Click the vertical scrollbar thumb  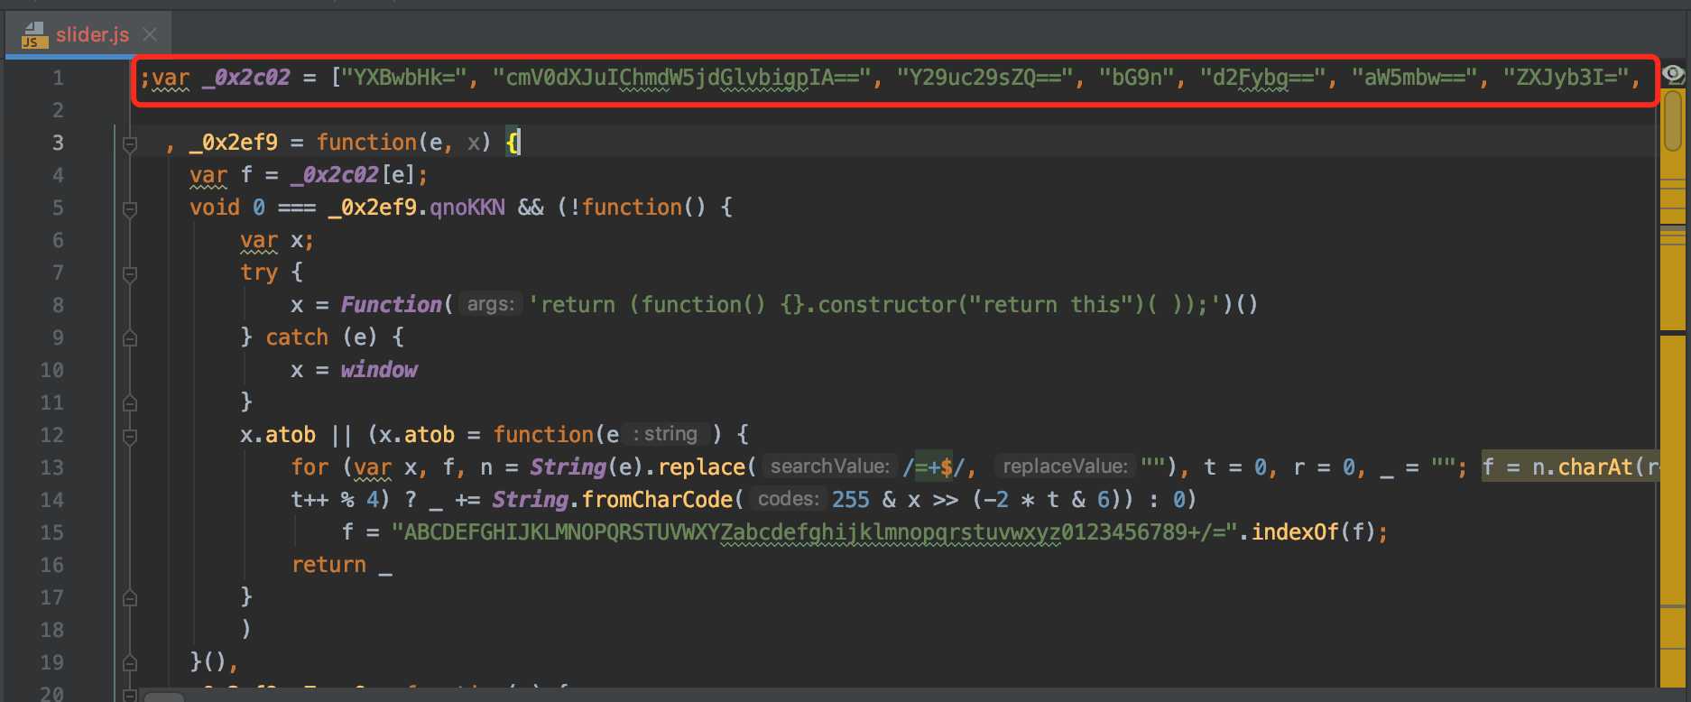tap(1673, 119)
